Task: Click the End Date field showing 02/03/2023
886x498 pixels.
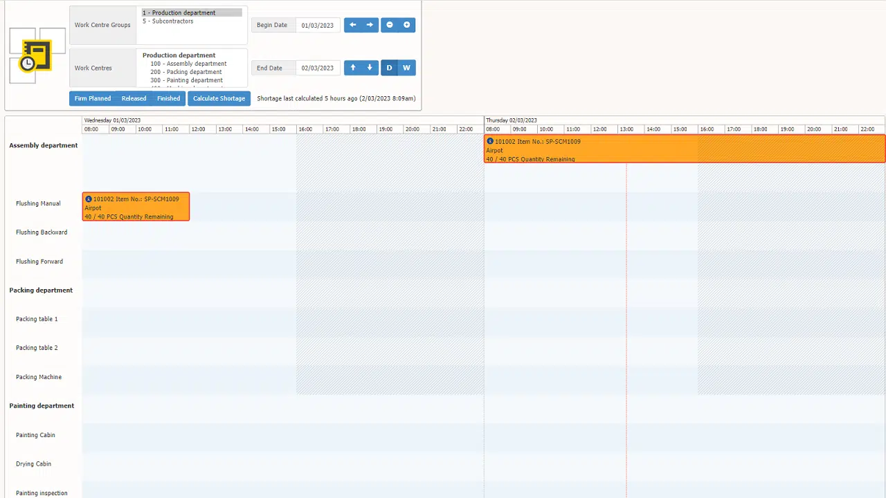Action: [317, 67]
